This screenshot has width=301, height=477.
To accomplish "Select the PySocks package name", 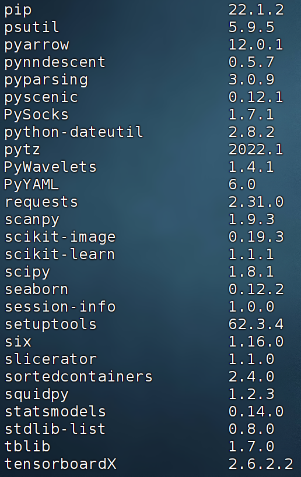I will pyautogui.click(x=36, y=115).
